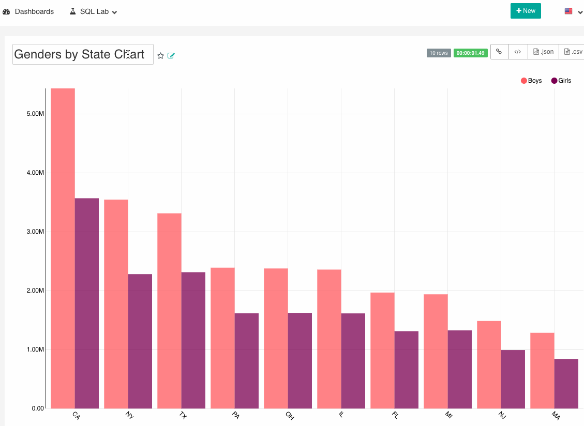
Task: Click the 10 rows badge
Action: click(x=439, y=53)
